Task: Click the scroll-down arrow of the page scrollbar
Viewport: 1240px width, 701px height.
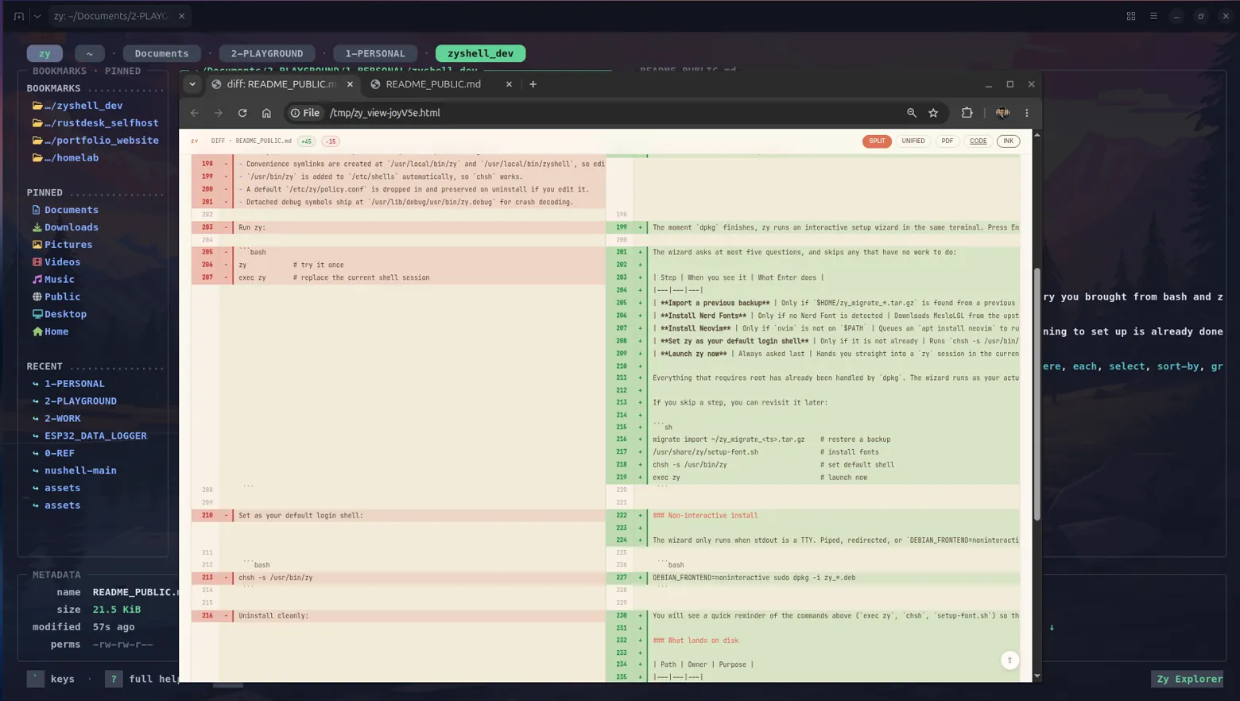Action: (x=1037, y=676)
